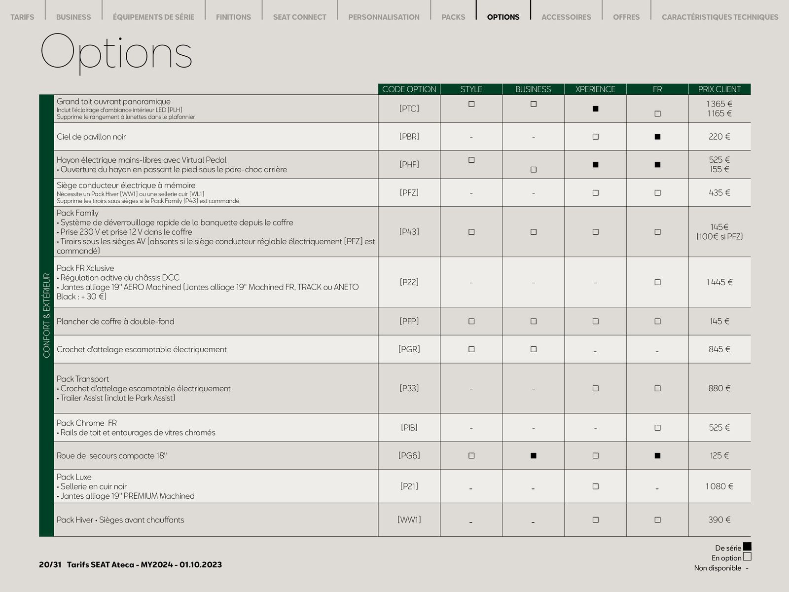789x592 pixels.
Task: Open the BUSINESS tab
Action: pyautogui.click(x=73, y=17)
